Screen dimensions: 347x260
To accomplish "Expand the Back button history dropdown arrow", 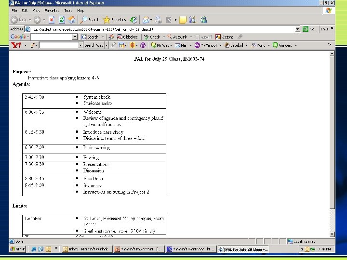I will point(30,20).
